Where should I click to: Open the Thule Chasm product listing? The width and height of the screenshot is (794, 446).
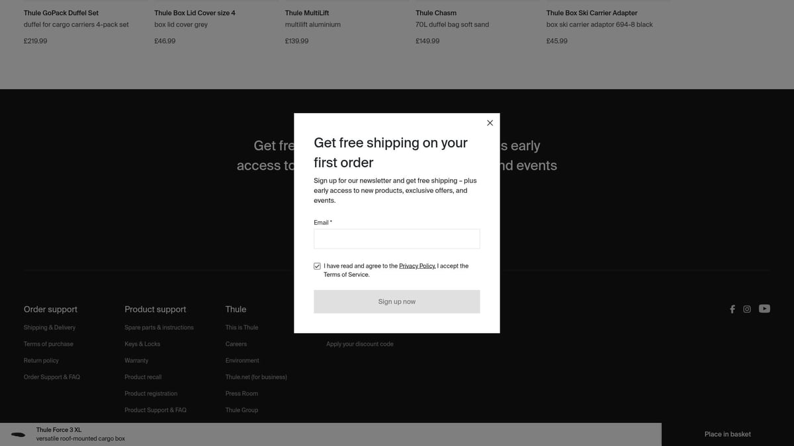click(x=436, y=13)
